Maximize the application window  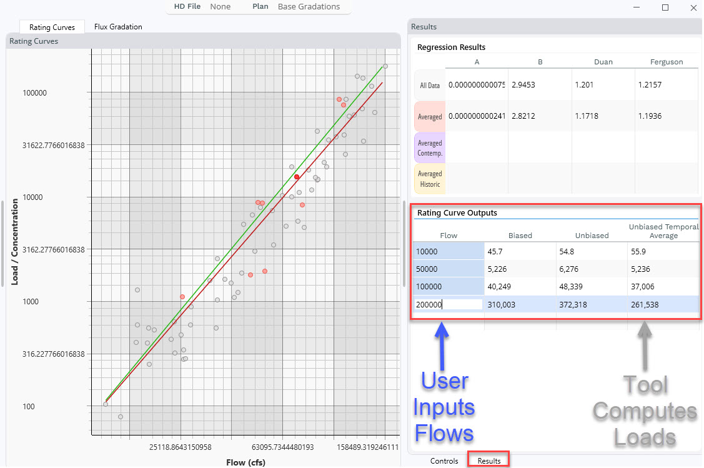tap(665, 7)
